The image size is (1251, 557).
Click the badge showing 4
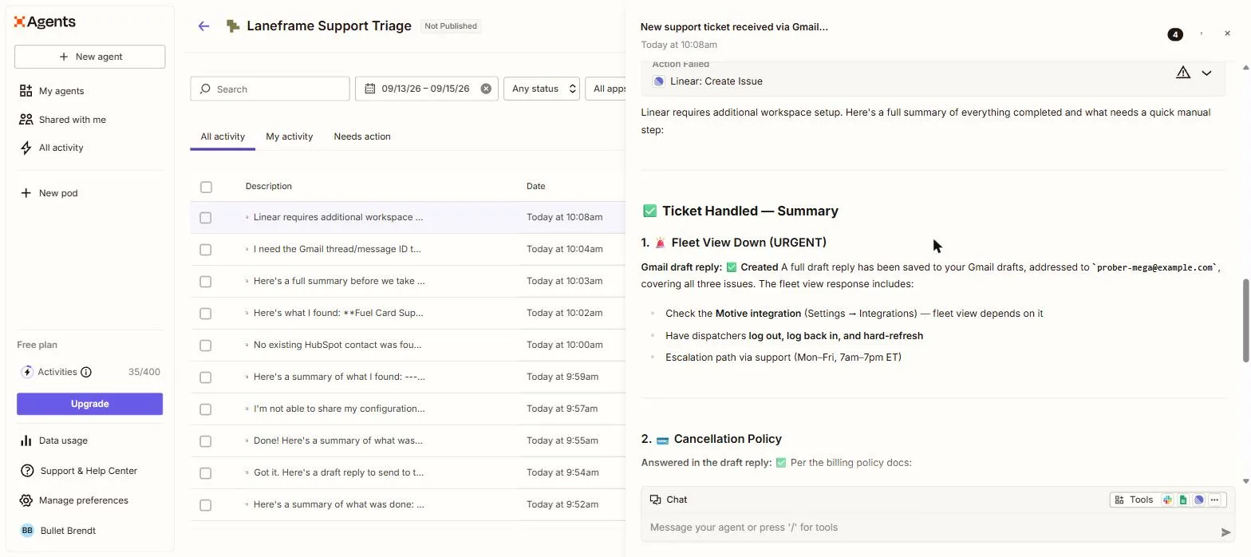(1175, 34)
